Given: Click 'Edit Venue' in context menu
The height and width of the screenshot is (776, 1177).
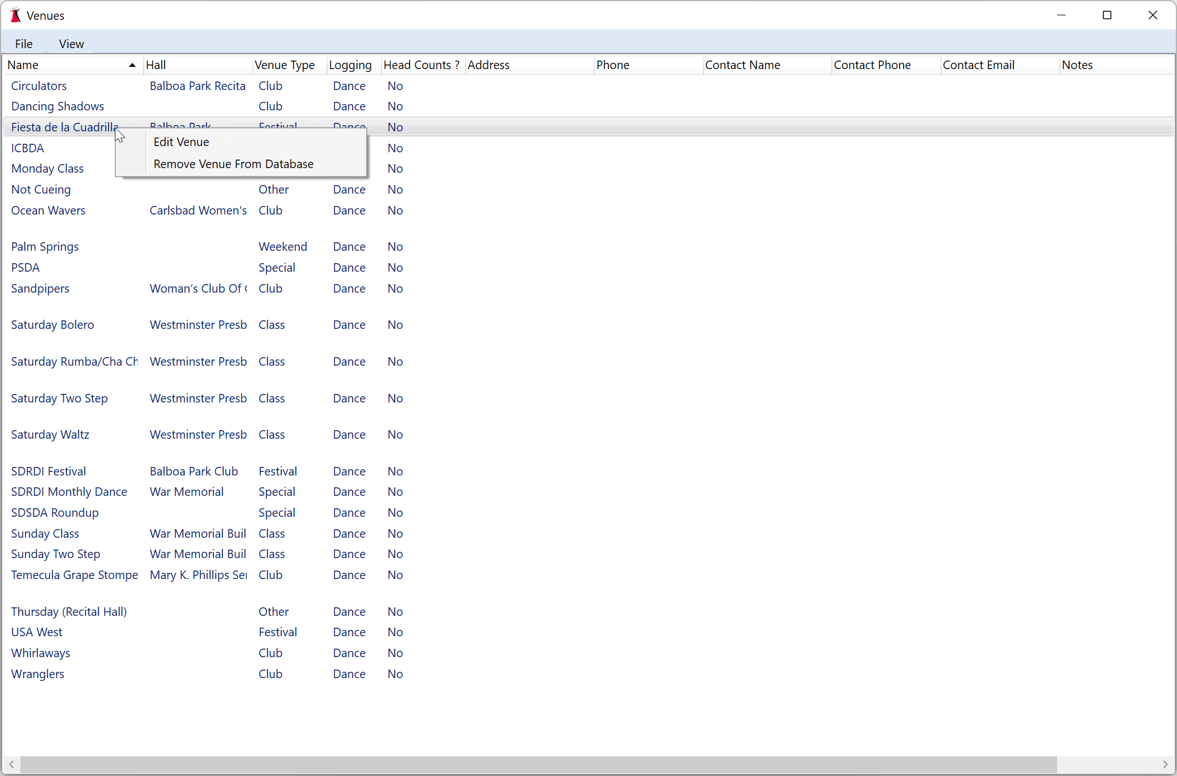Looking at the screenshot, I should [181, 141].
